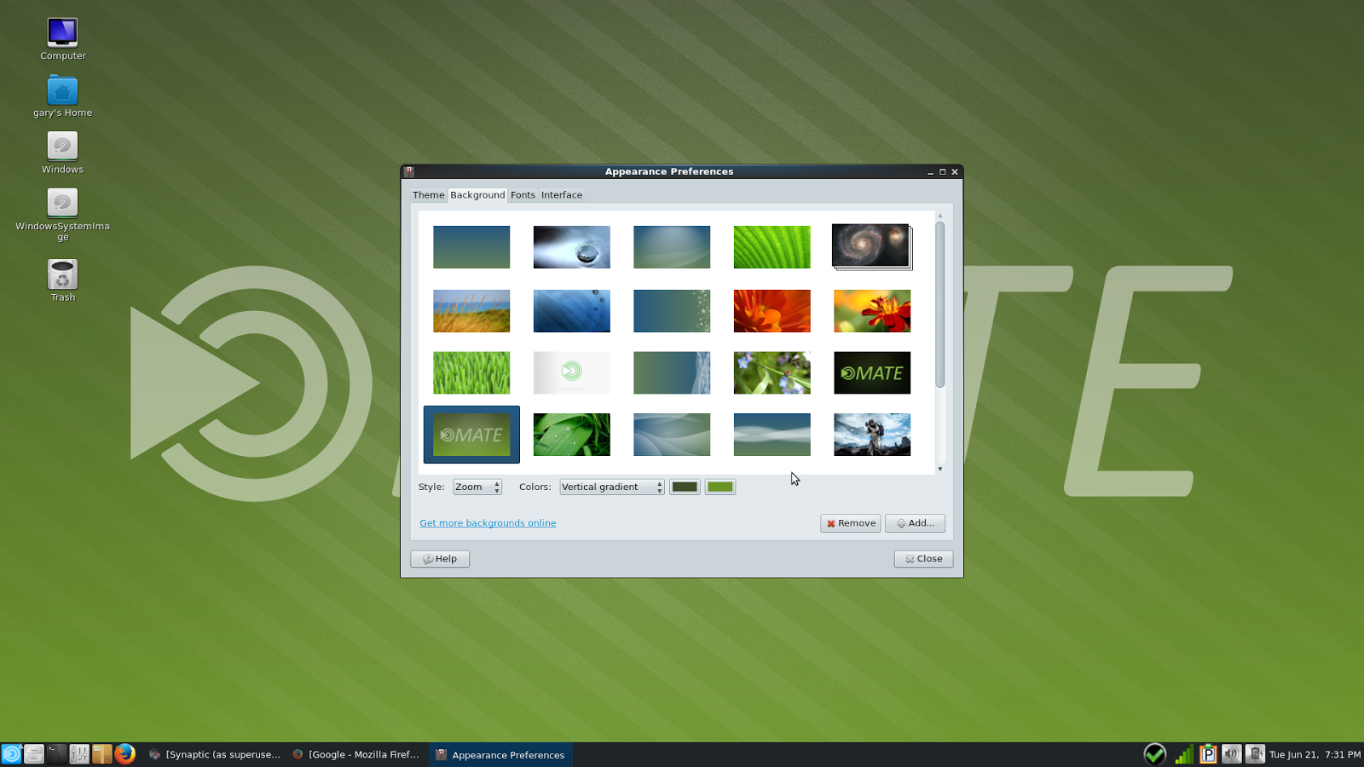
Task: Click the Remove button
Action: [850, 523]
